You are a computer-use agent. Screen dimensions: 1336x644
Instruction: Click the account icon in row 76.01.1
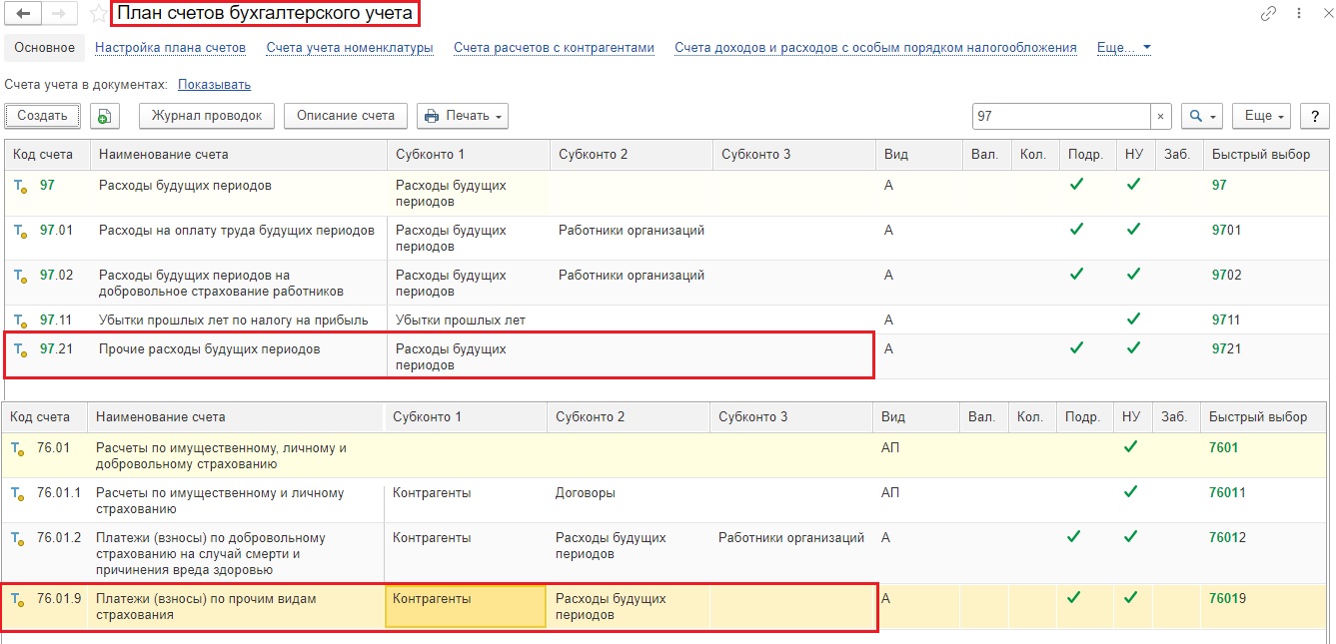click(x=17, y=493)
